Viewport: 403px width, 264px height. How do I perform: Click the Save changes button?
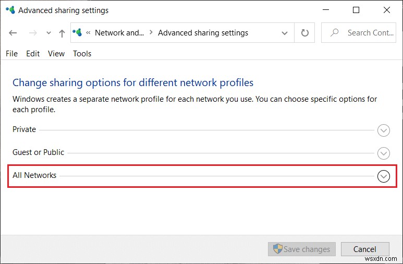[x=302, y=249]
